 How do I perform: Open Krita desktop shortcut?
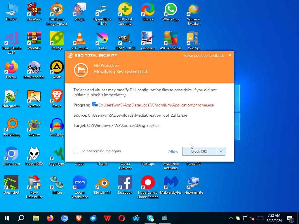(x=102, y=41)
